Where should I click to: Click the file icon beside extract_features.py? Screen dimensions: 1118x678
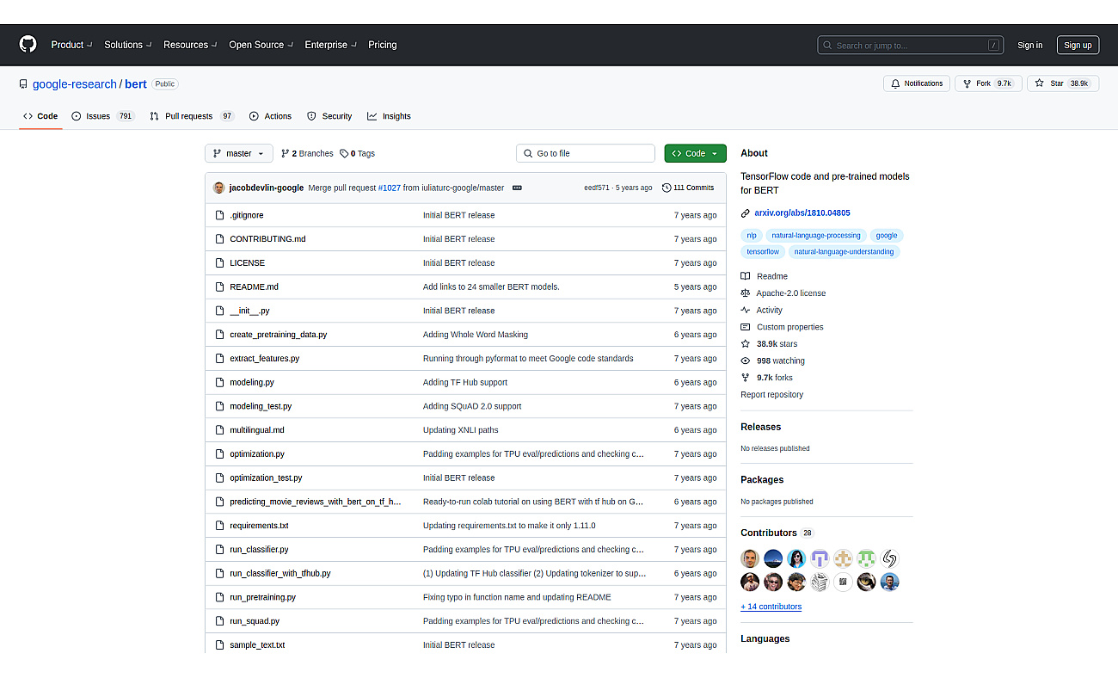220,359
